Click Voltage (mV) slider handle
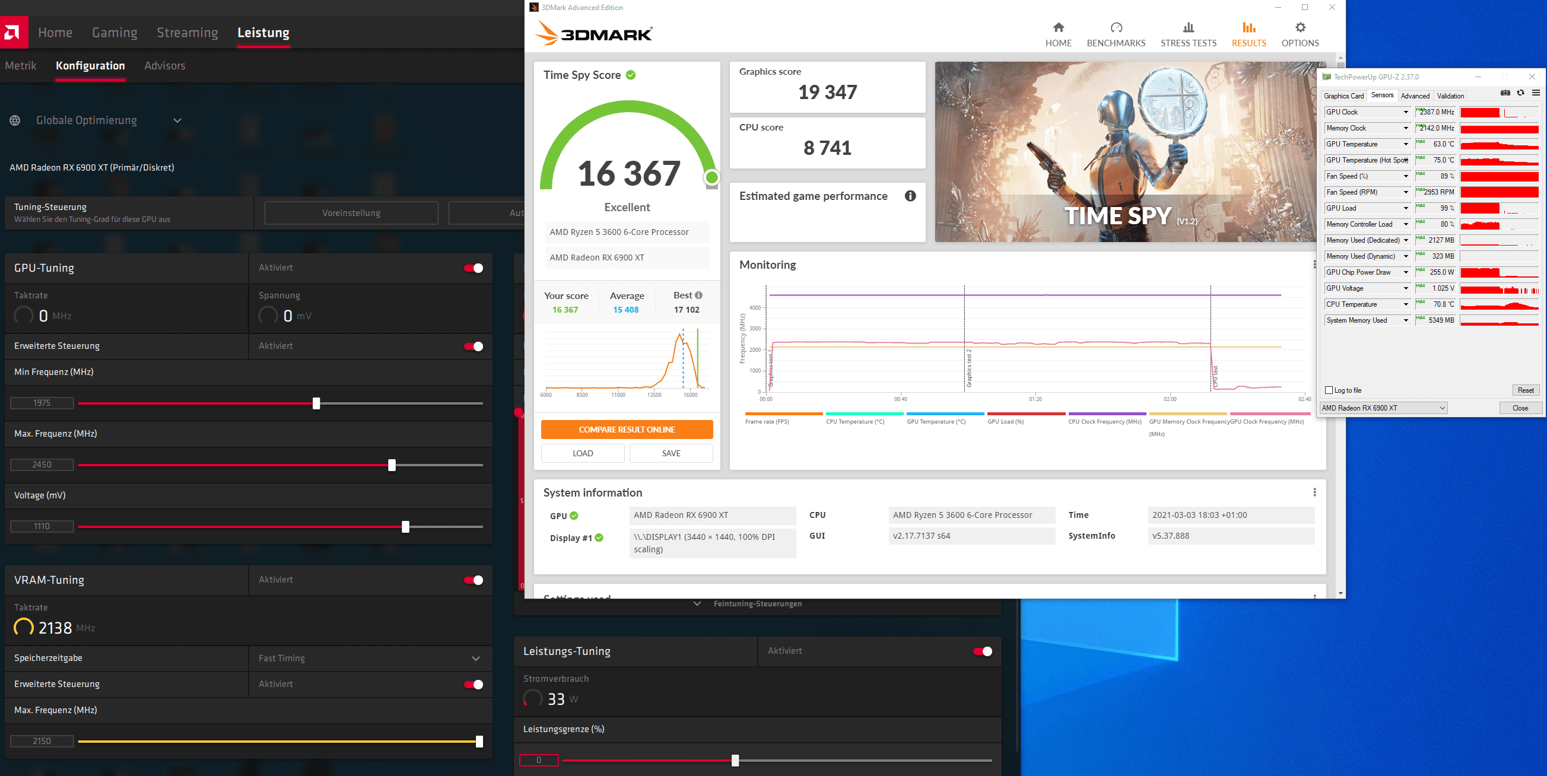The width and height of the screenshot is (1547, 776). (405, 527)
